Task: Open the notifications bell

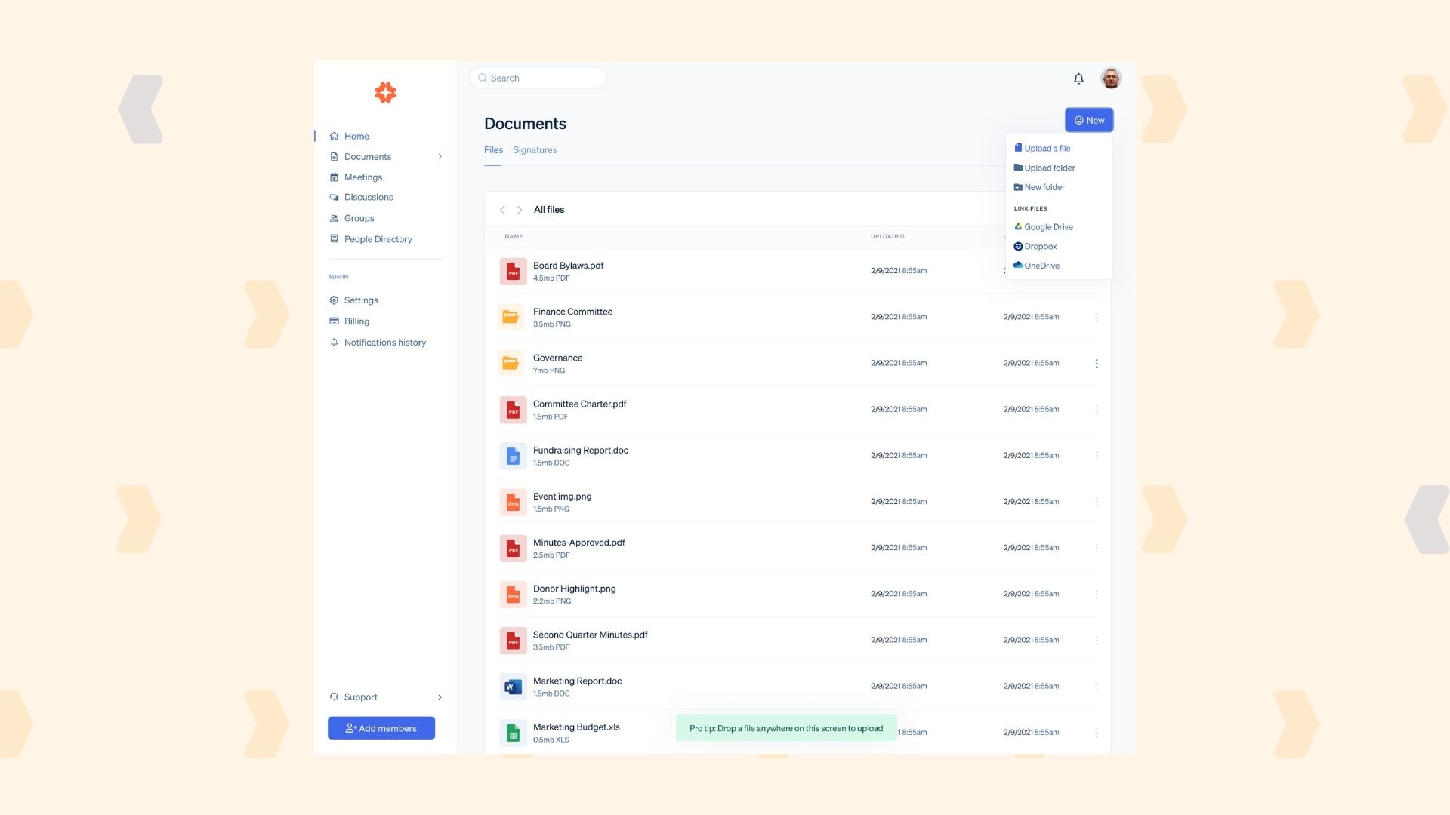Action: point(1078,78)
